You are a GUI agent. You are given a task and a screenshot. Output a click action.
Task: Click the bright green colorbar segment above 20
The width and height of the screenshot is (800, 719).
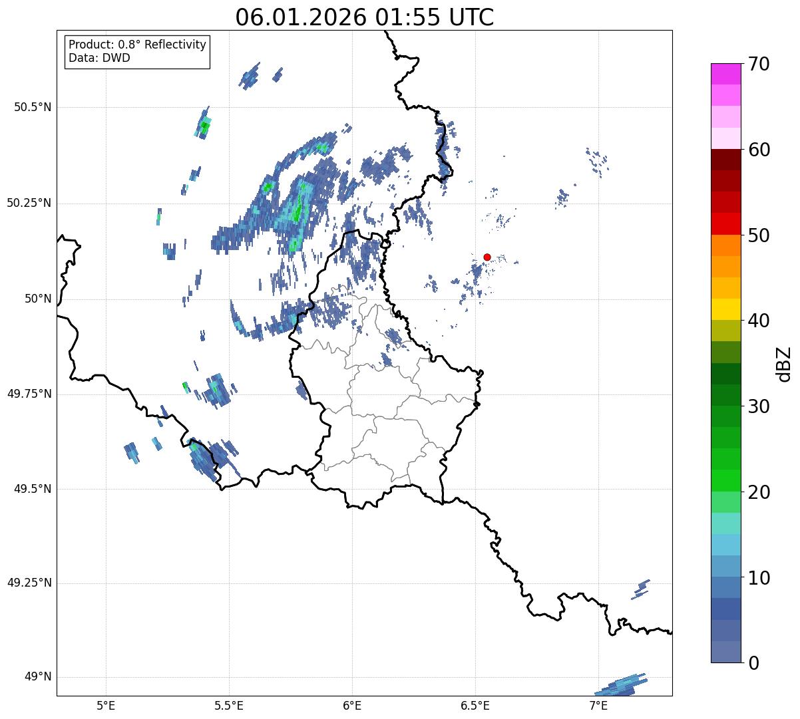point(725,481)
